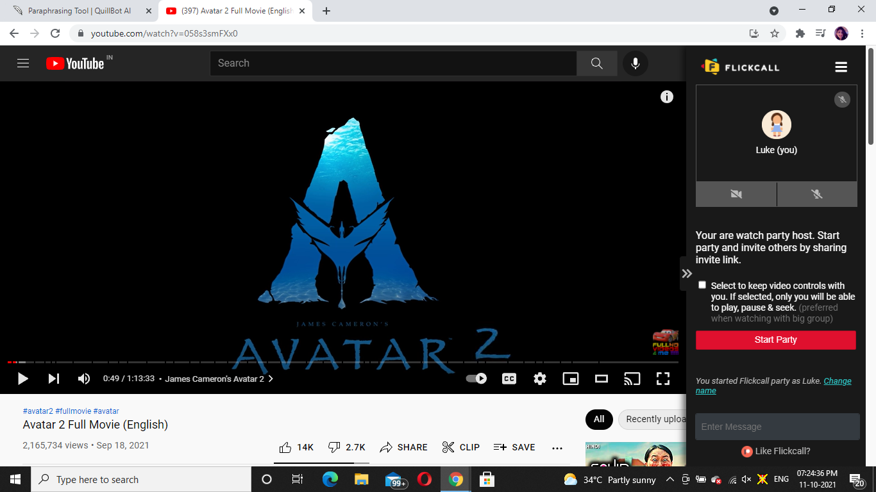Focus the Enter Message chat field
The width and height of the screenshot is (876, 492).
click(777, 427)
